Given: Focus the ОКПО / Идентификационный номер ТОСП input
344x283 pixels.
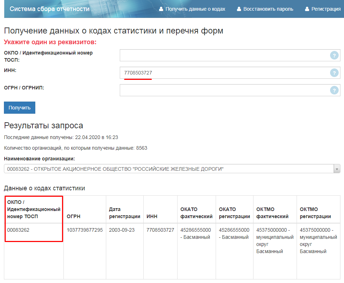Looking at the screenshot, I should coord(225,55).
